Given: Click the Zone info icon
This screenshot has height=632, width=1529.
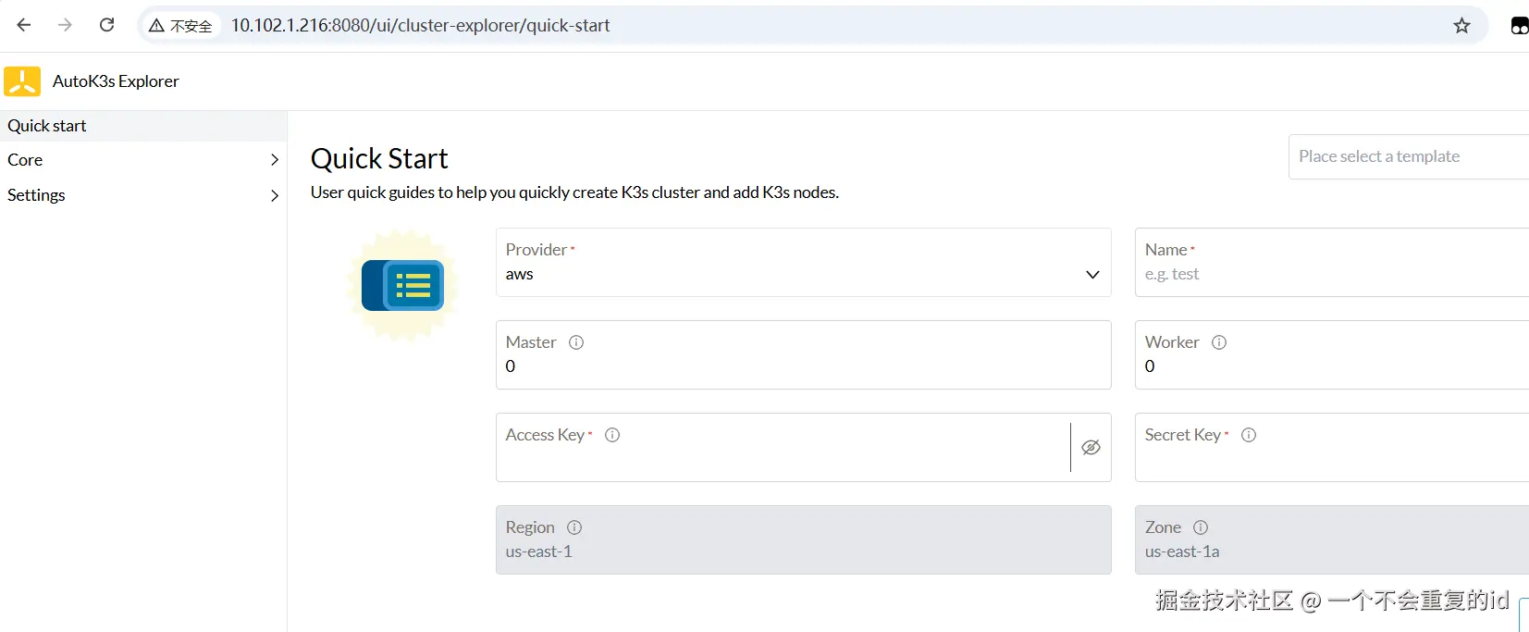Looking at the screenshot, I should click(x=1201, y=527).
